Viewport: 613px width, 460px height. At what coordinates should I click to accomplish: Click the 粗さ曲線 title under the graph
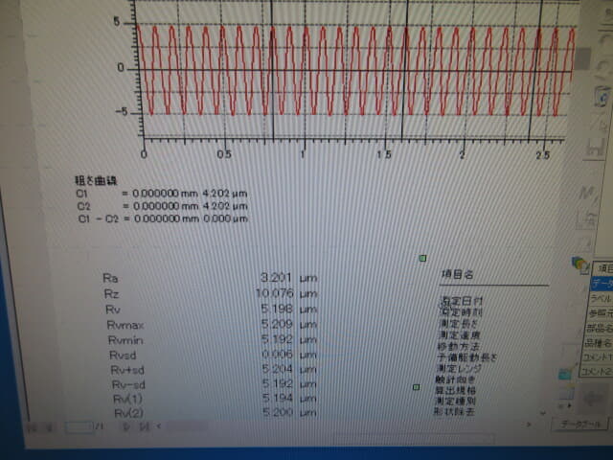point(96,181)
